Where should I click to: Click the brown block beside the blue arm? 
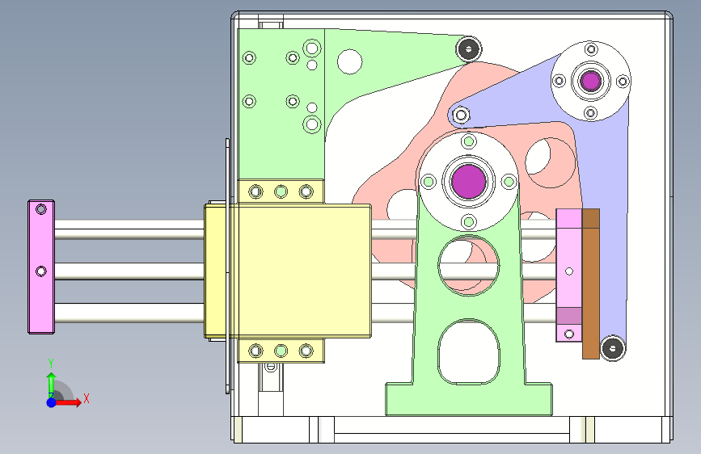click(x=590, y=284)
